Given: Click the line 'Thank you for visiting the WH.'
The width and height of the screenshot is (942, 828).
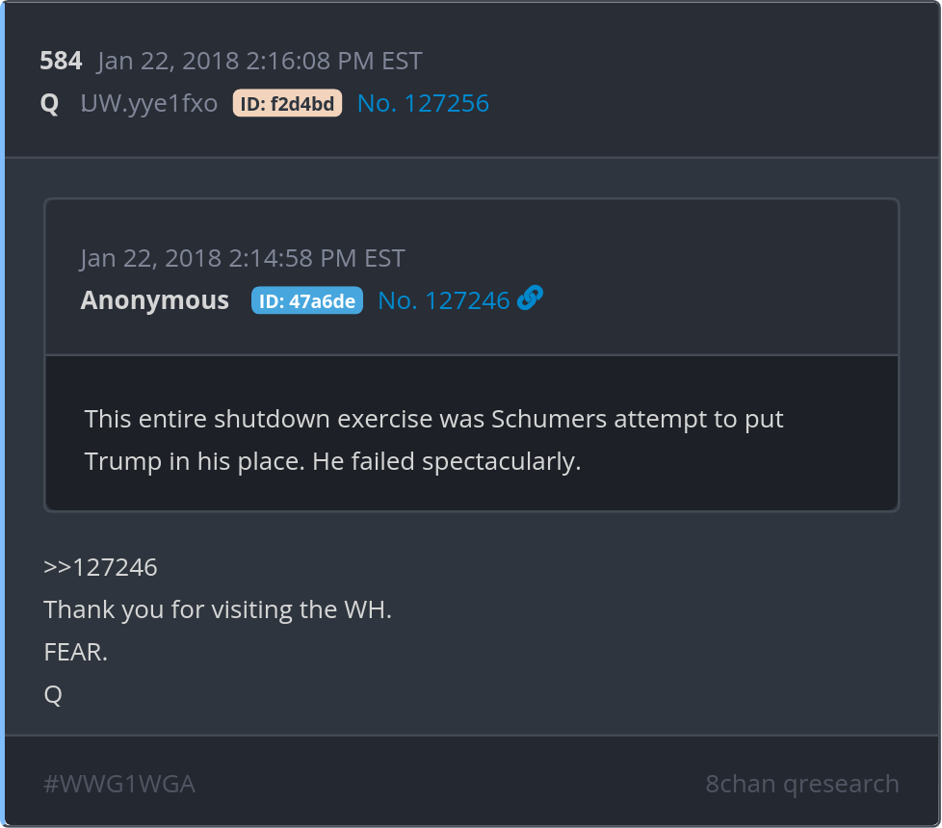Looking at the screenshot, I should pyautogui.click(x=218, y=609).
